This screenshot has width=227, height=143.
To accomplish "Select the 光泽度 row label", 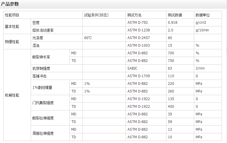I will 38,38.
